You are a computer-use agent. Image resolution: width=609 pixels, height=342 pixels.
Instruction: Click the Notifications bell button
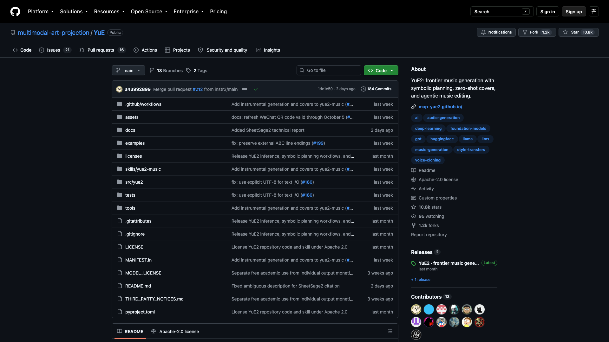click(496, 32)
